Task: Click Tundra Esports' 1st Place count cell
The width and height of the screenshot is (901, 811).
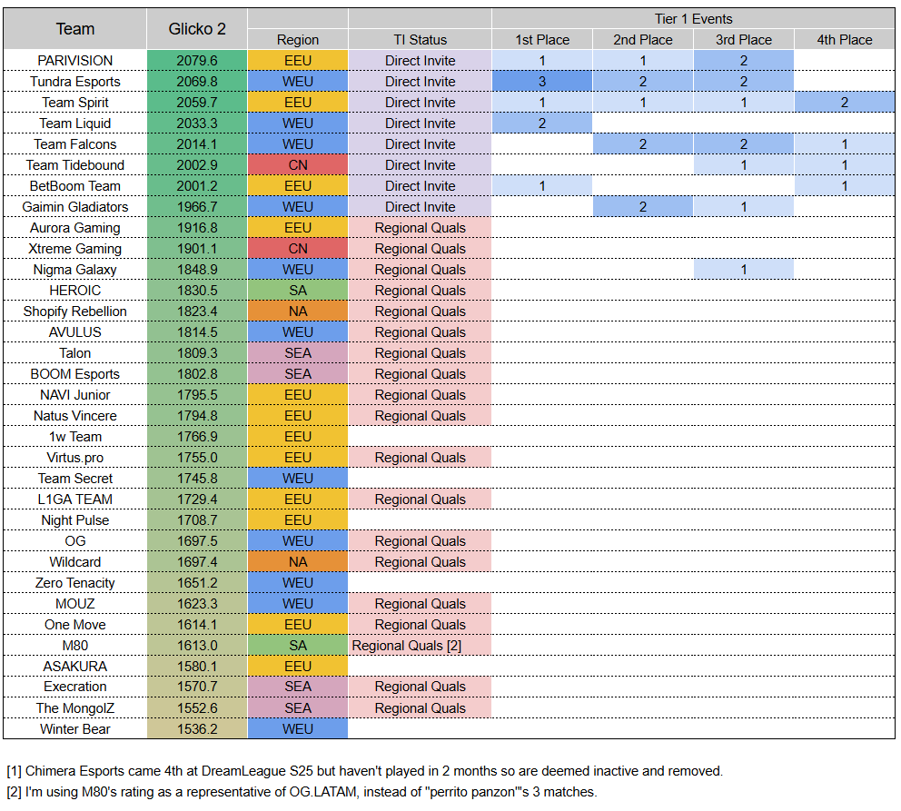Action: (542, 82)
